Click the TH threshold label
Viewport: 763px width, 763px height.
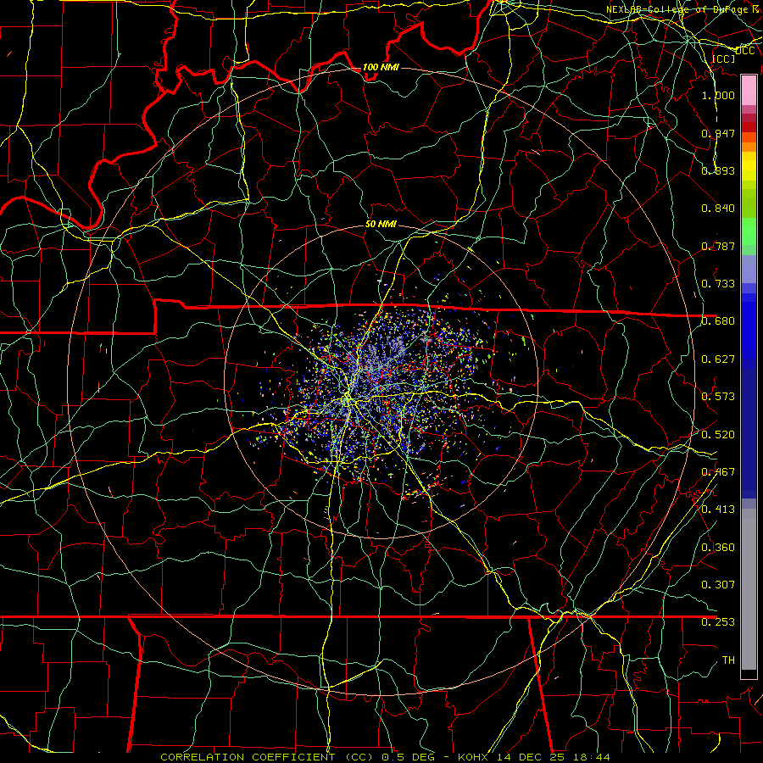pos(728,660)
